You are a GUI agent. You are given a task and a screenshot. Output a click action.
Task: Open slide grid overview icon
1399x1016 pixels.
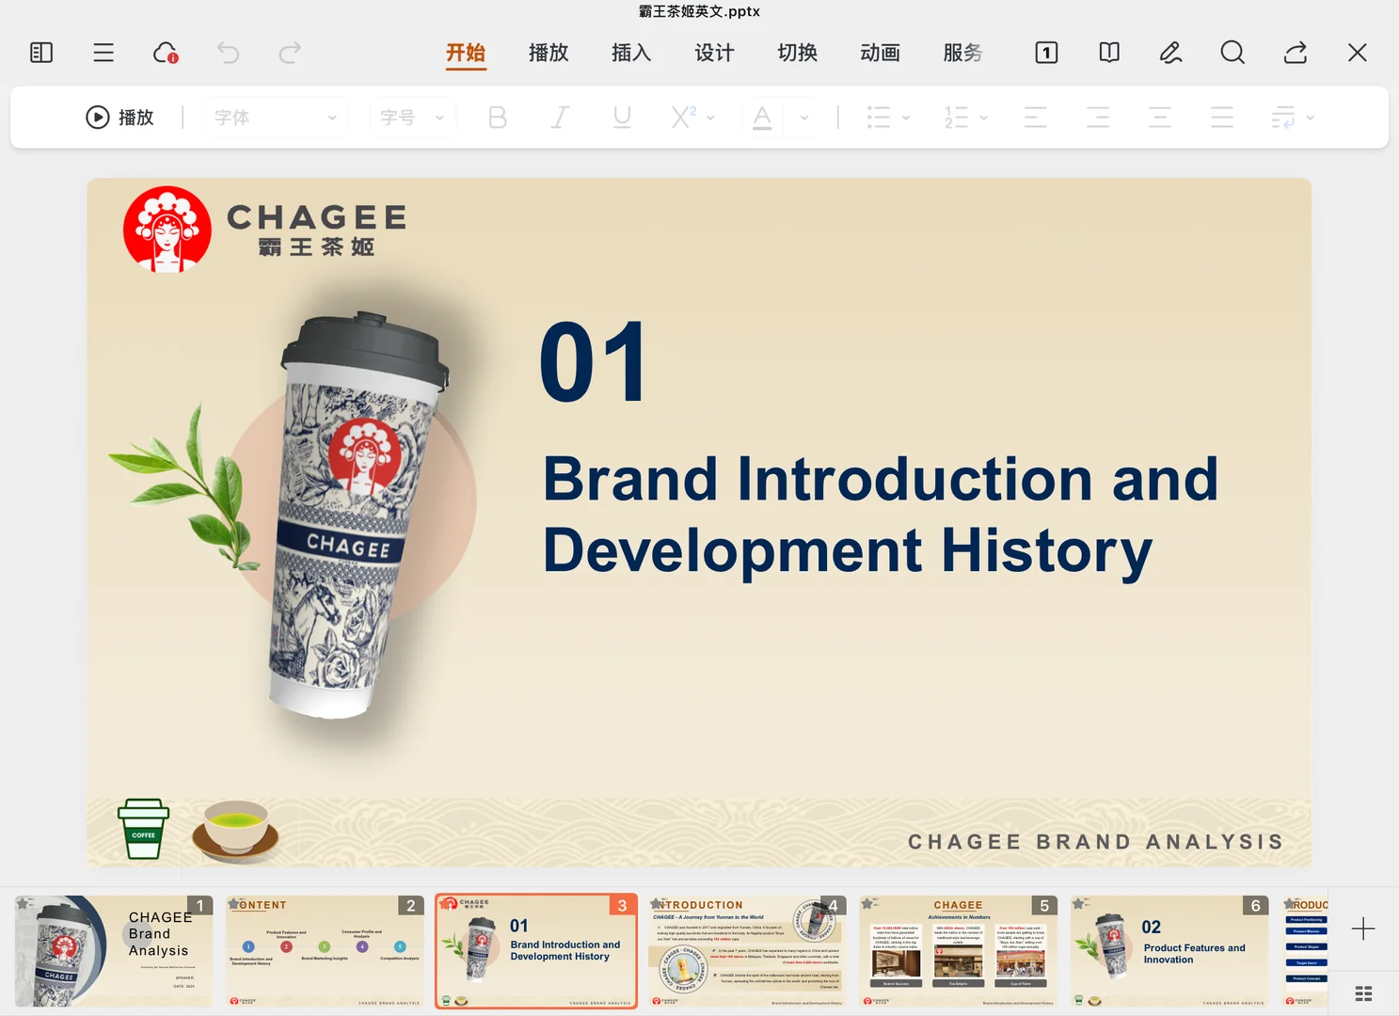[x=1363, y=993]
